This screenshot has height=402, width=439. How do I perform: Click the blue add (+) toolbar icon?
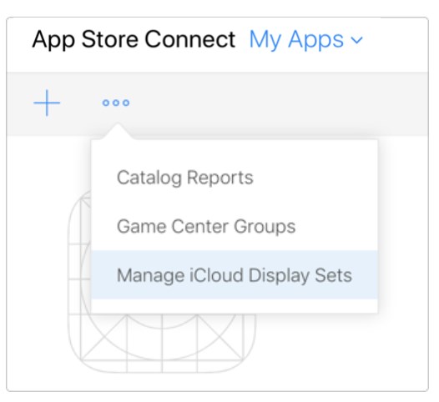click(47, 103)
